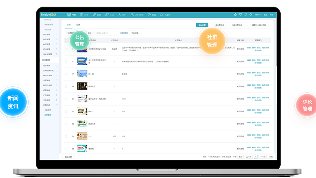Select the checkbox for row test11
Viewport: 316px width, 178px height.
click(66, 111)
